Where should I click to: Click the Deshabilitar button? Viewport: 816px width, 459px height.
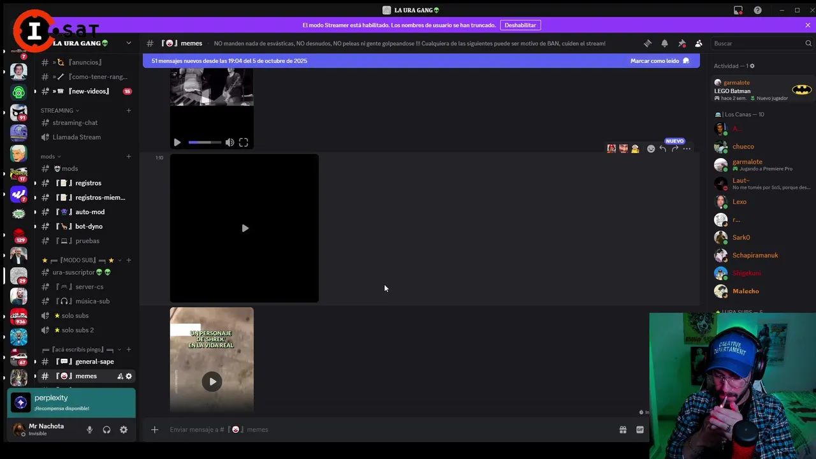click(x=520, y=25)
